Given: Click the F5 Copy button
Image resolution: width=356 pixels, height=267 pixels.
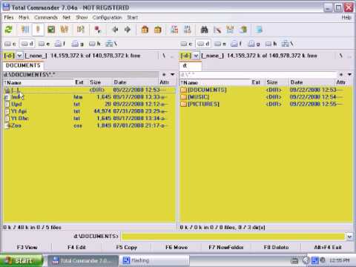Looking at the screenshot, I should pyautogui.click(x=126, y=247).
